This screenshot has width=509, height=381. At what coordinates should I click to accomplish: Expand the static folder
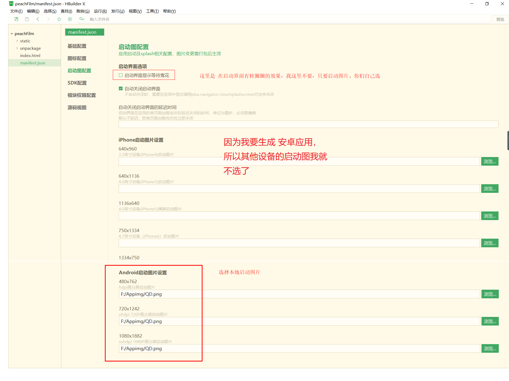(x=16, y=41)
